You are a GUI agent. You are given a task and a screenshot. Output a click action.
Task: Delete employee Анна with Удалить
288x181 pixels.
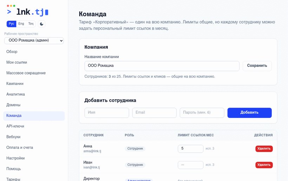264,148
